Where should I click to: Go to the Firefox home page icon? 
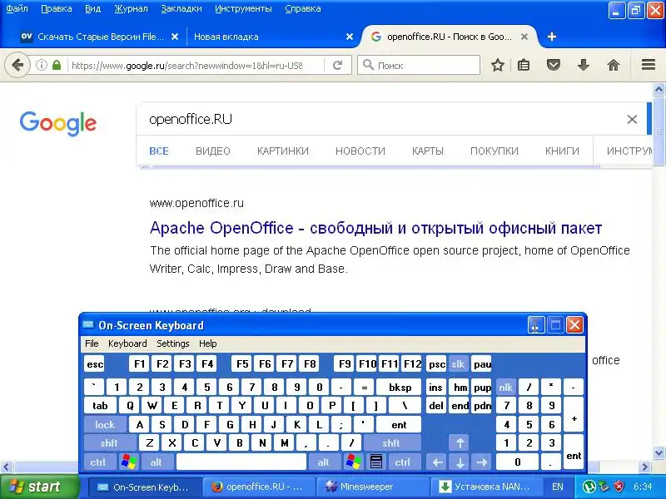click(x=614, y=66)
